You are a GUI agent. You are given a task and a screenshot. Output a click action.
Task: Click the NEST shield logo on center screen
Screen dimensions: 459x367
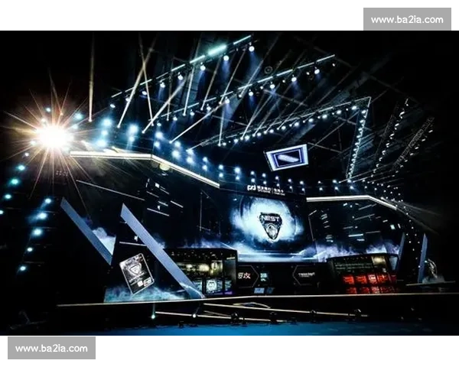coord(270,226)
